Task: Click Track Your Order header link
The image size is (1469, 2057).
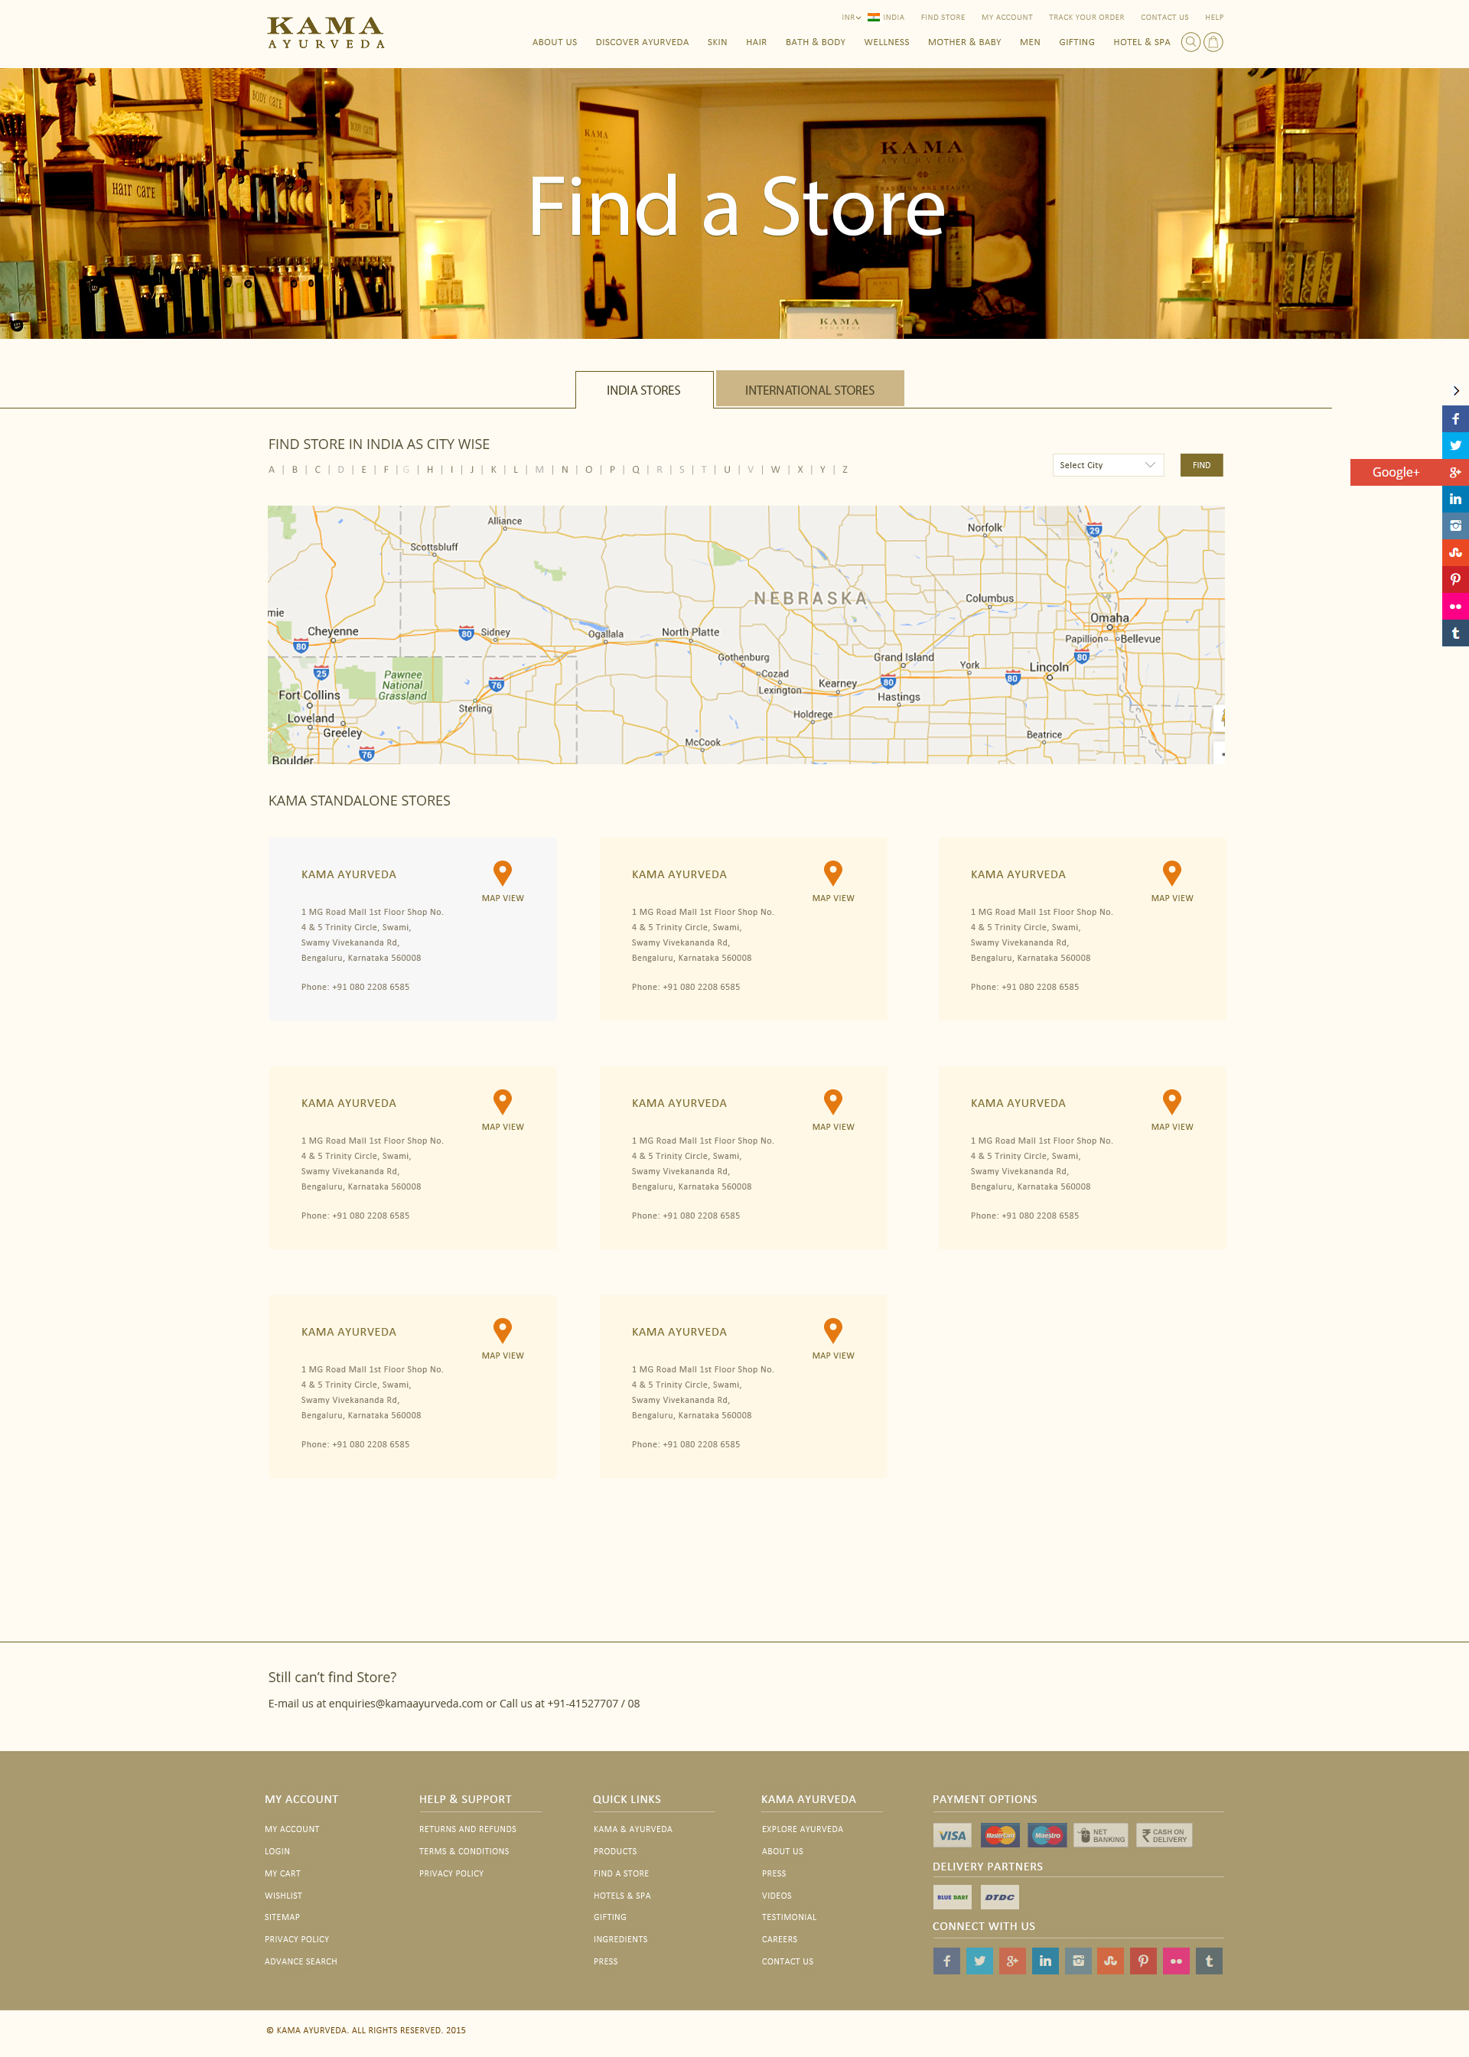Action: (1086, 17)
